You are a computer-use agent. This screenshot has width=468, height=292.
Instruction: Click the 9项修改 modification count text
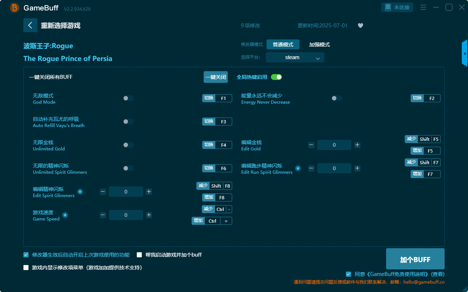250,26
